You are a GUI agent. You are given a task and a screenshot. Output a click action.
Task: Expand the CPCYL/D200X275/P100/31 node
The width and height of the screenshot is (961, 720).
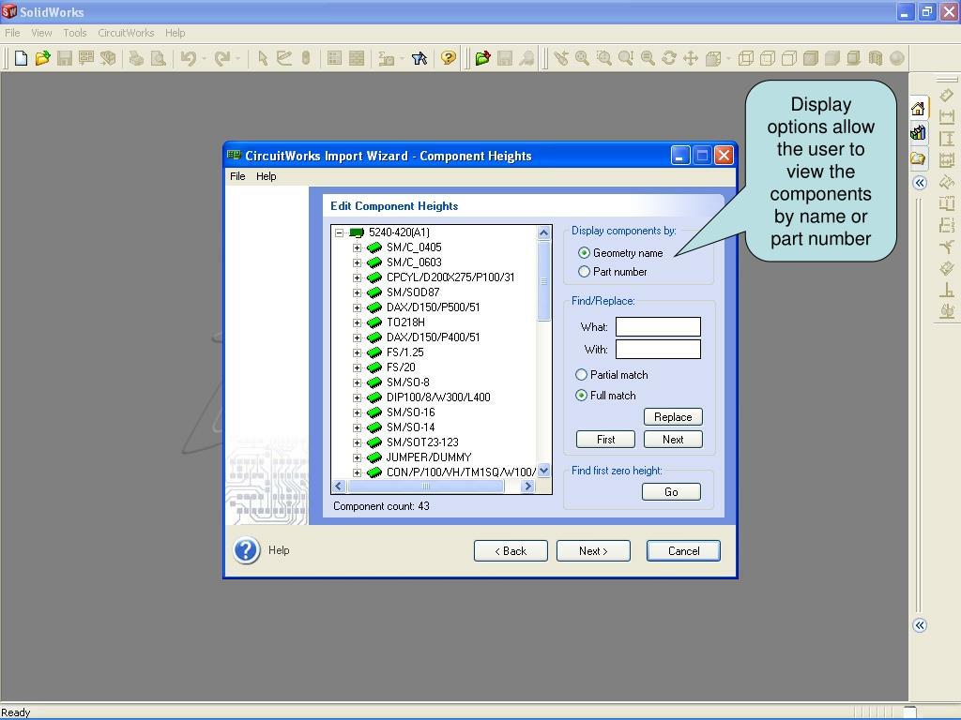(x=357, y=277)
